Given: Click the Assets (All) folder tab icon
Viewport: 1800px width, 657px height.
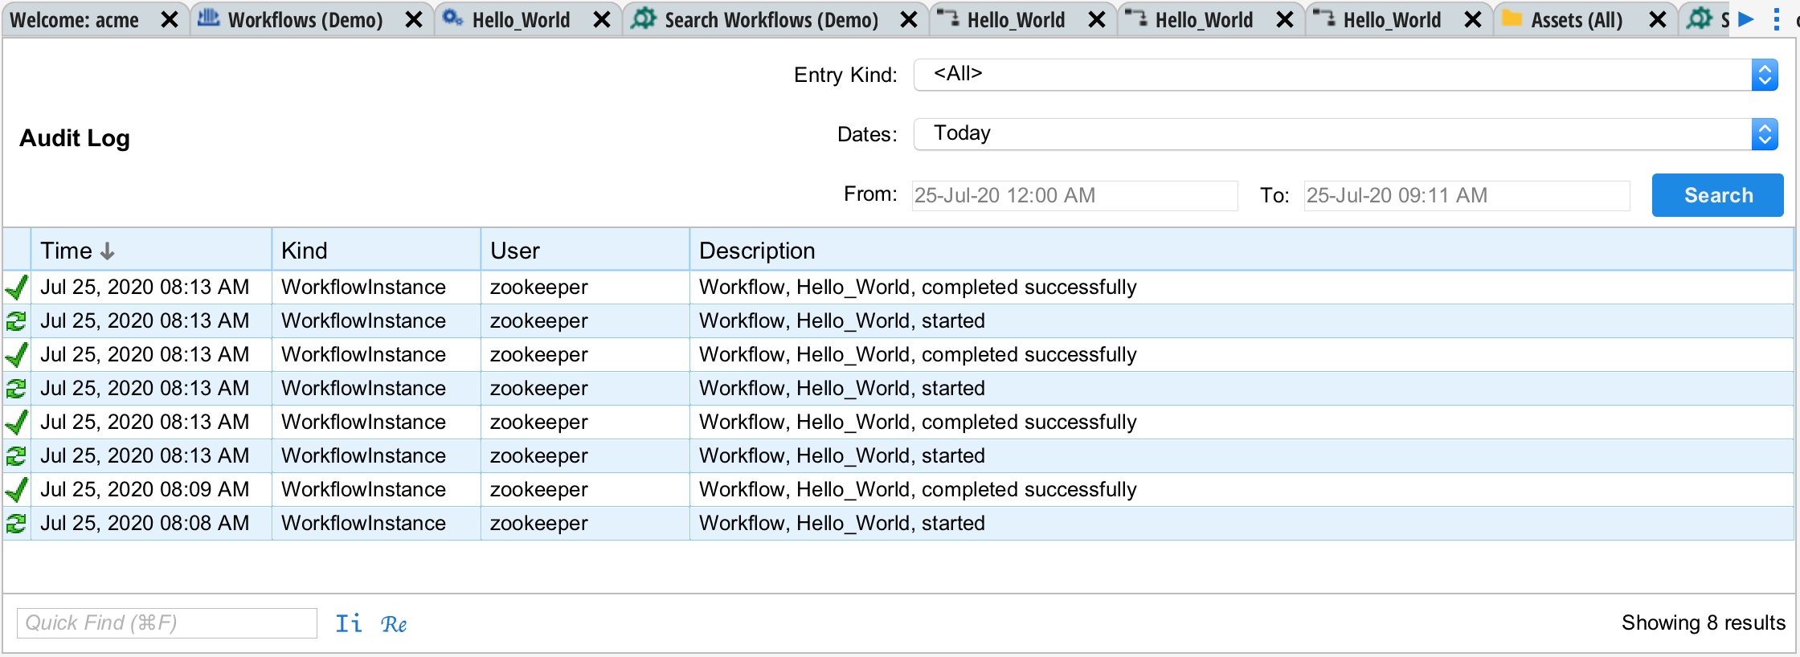Looking at the screenshot, I should pos(1512,19).
